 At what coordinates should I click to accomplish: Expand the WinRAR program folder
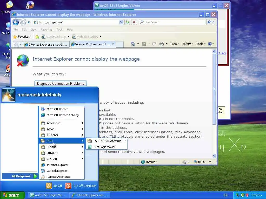click(x=62, y=159)
